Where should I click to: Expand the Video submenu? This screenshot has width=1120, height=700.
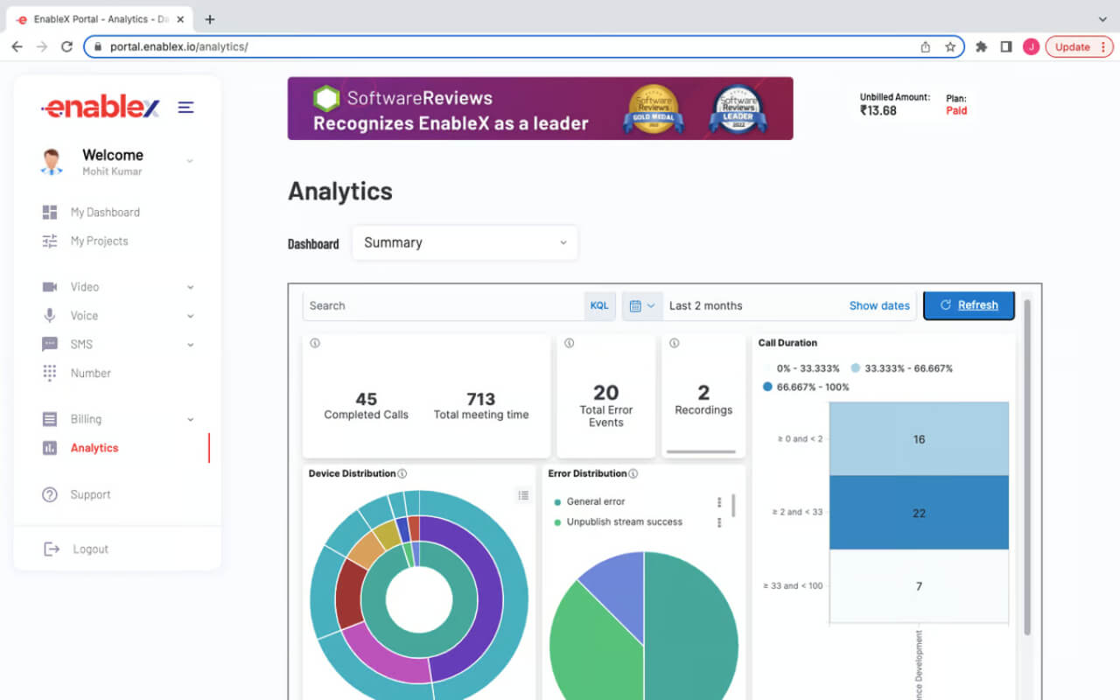click(x=190, y=287)
